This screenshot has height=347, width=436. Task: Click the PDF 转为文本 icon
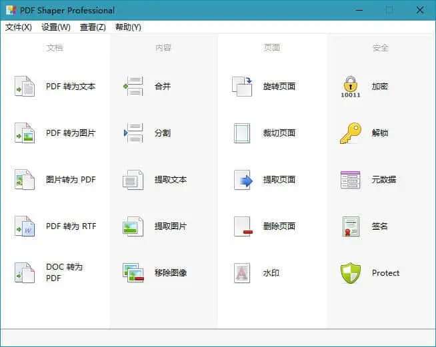[25, 87]
